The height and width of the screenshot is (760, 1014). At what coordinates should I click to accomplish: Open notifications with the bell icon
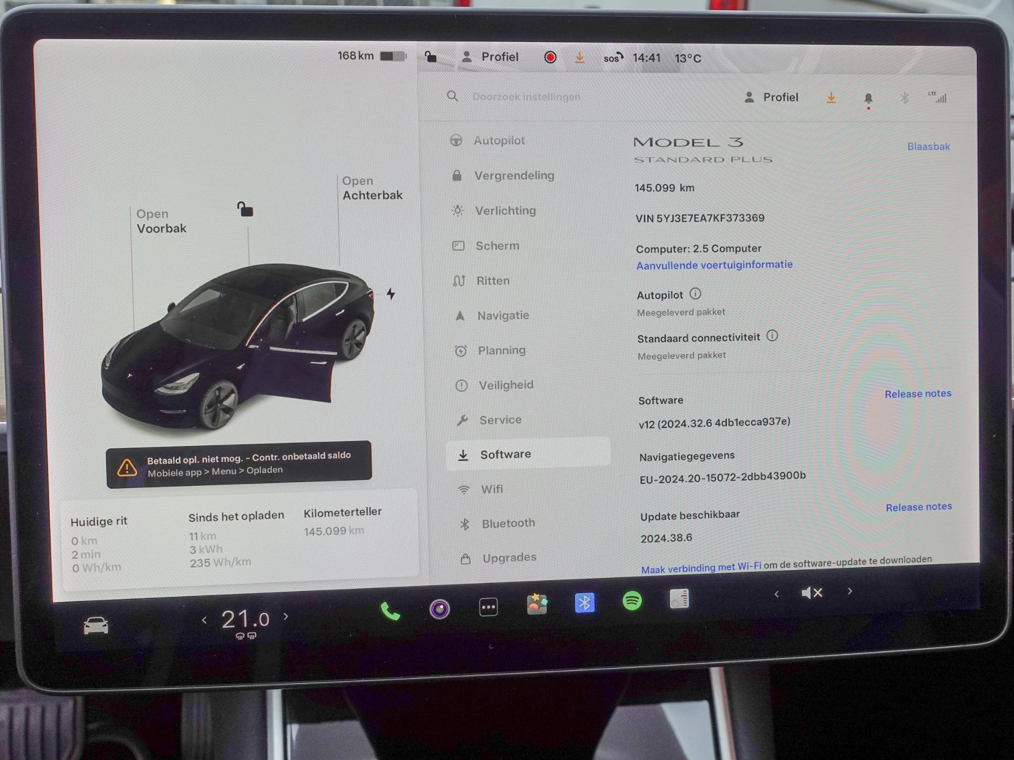point(867,97)
